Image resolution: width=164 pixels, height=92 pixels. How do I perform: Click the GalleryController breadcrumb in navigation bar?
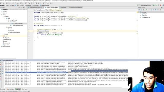point(45,5)
